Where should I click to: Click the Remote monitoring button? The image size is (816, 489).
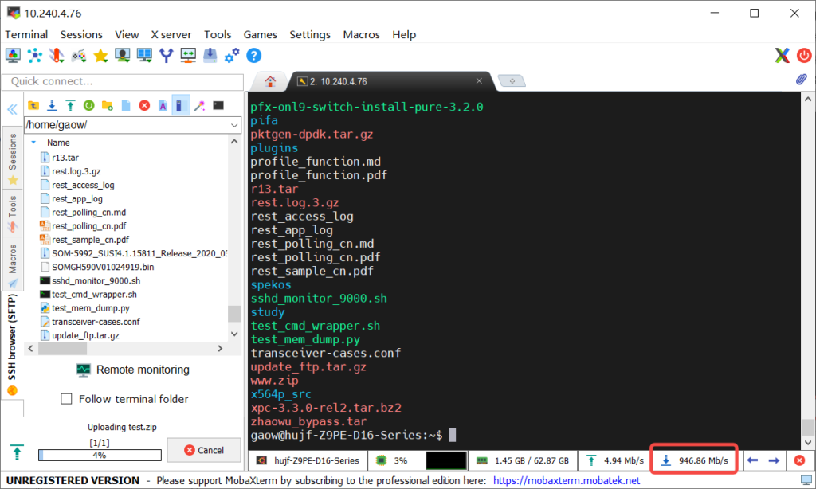click(x=133, y=370)
